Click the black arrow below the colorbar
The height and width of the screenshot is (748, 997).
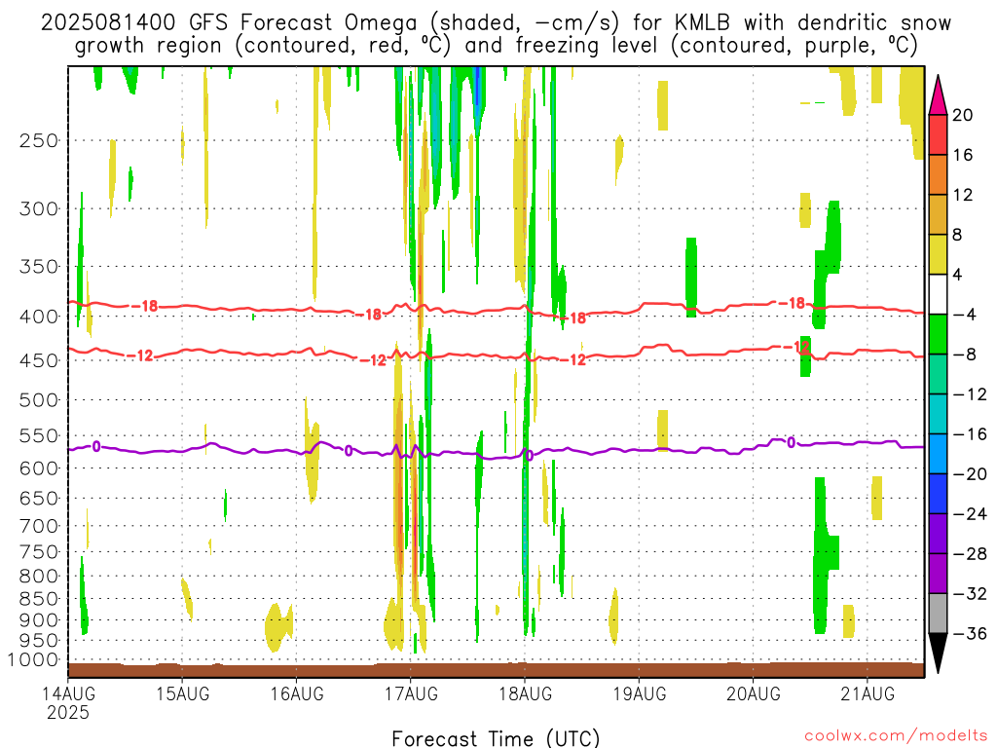938,654
